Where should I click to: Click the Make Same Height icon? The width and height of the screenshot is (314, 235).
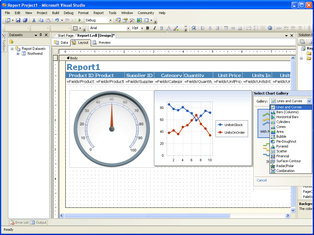(x=256, y=28)
